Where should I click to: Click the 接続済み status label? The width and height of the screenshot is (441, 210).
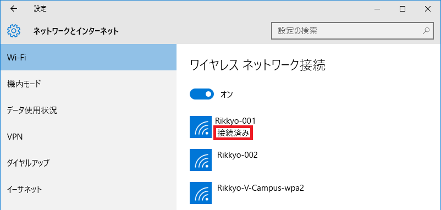click(x=234, y=133)
